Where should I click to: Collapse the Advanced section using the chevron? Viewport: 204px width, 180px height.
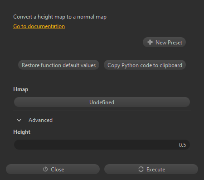(19, 120)
